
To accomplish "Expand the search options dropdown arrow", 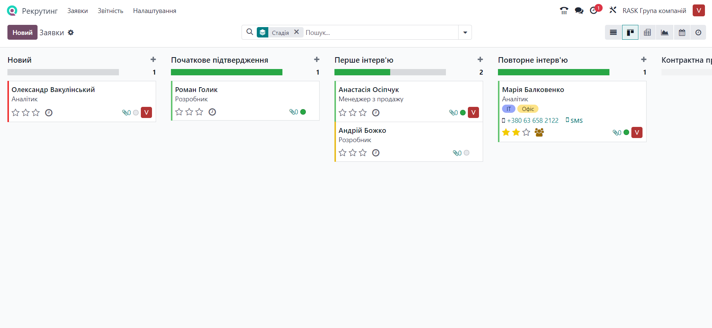I will [465, 33].
